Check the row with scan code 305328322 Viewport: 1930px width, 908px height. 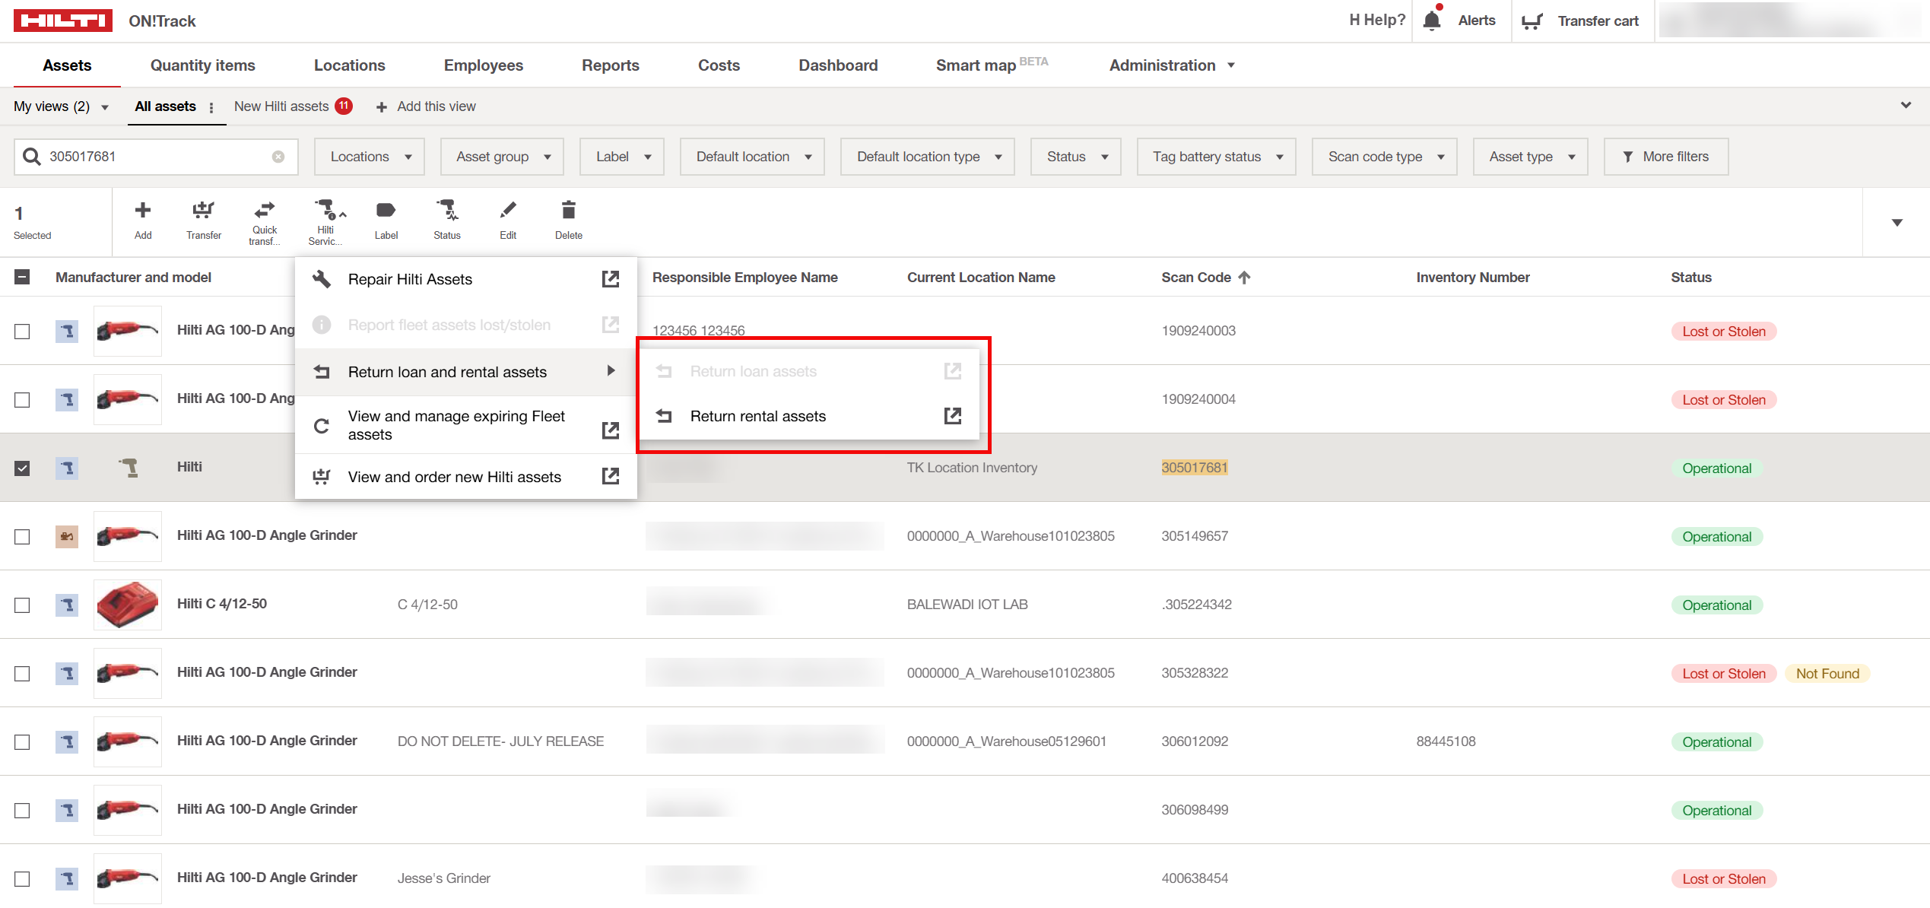coord(22,673)
